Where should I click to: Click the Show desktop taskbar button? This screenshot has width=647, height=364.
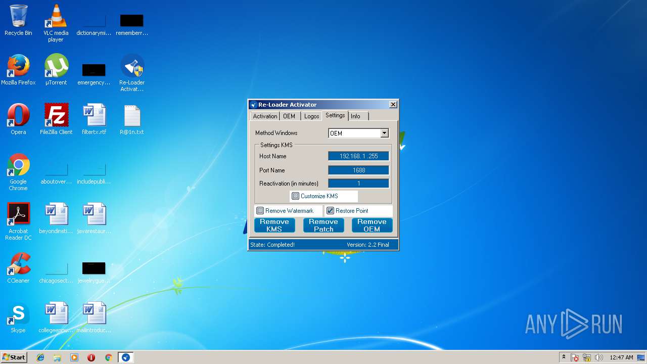pyautogui.click(x=642, y=357)
